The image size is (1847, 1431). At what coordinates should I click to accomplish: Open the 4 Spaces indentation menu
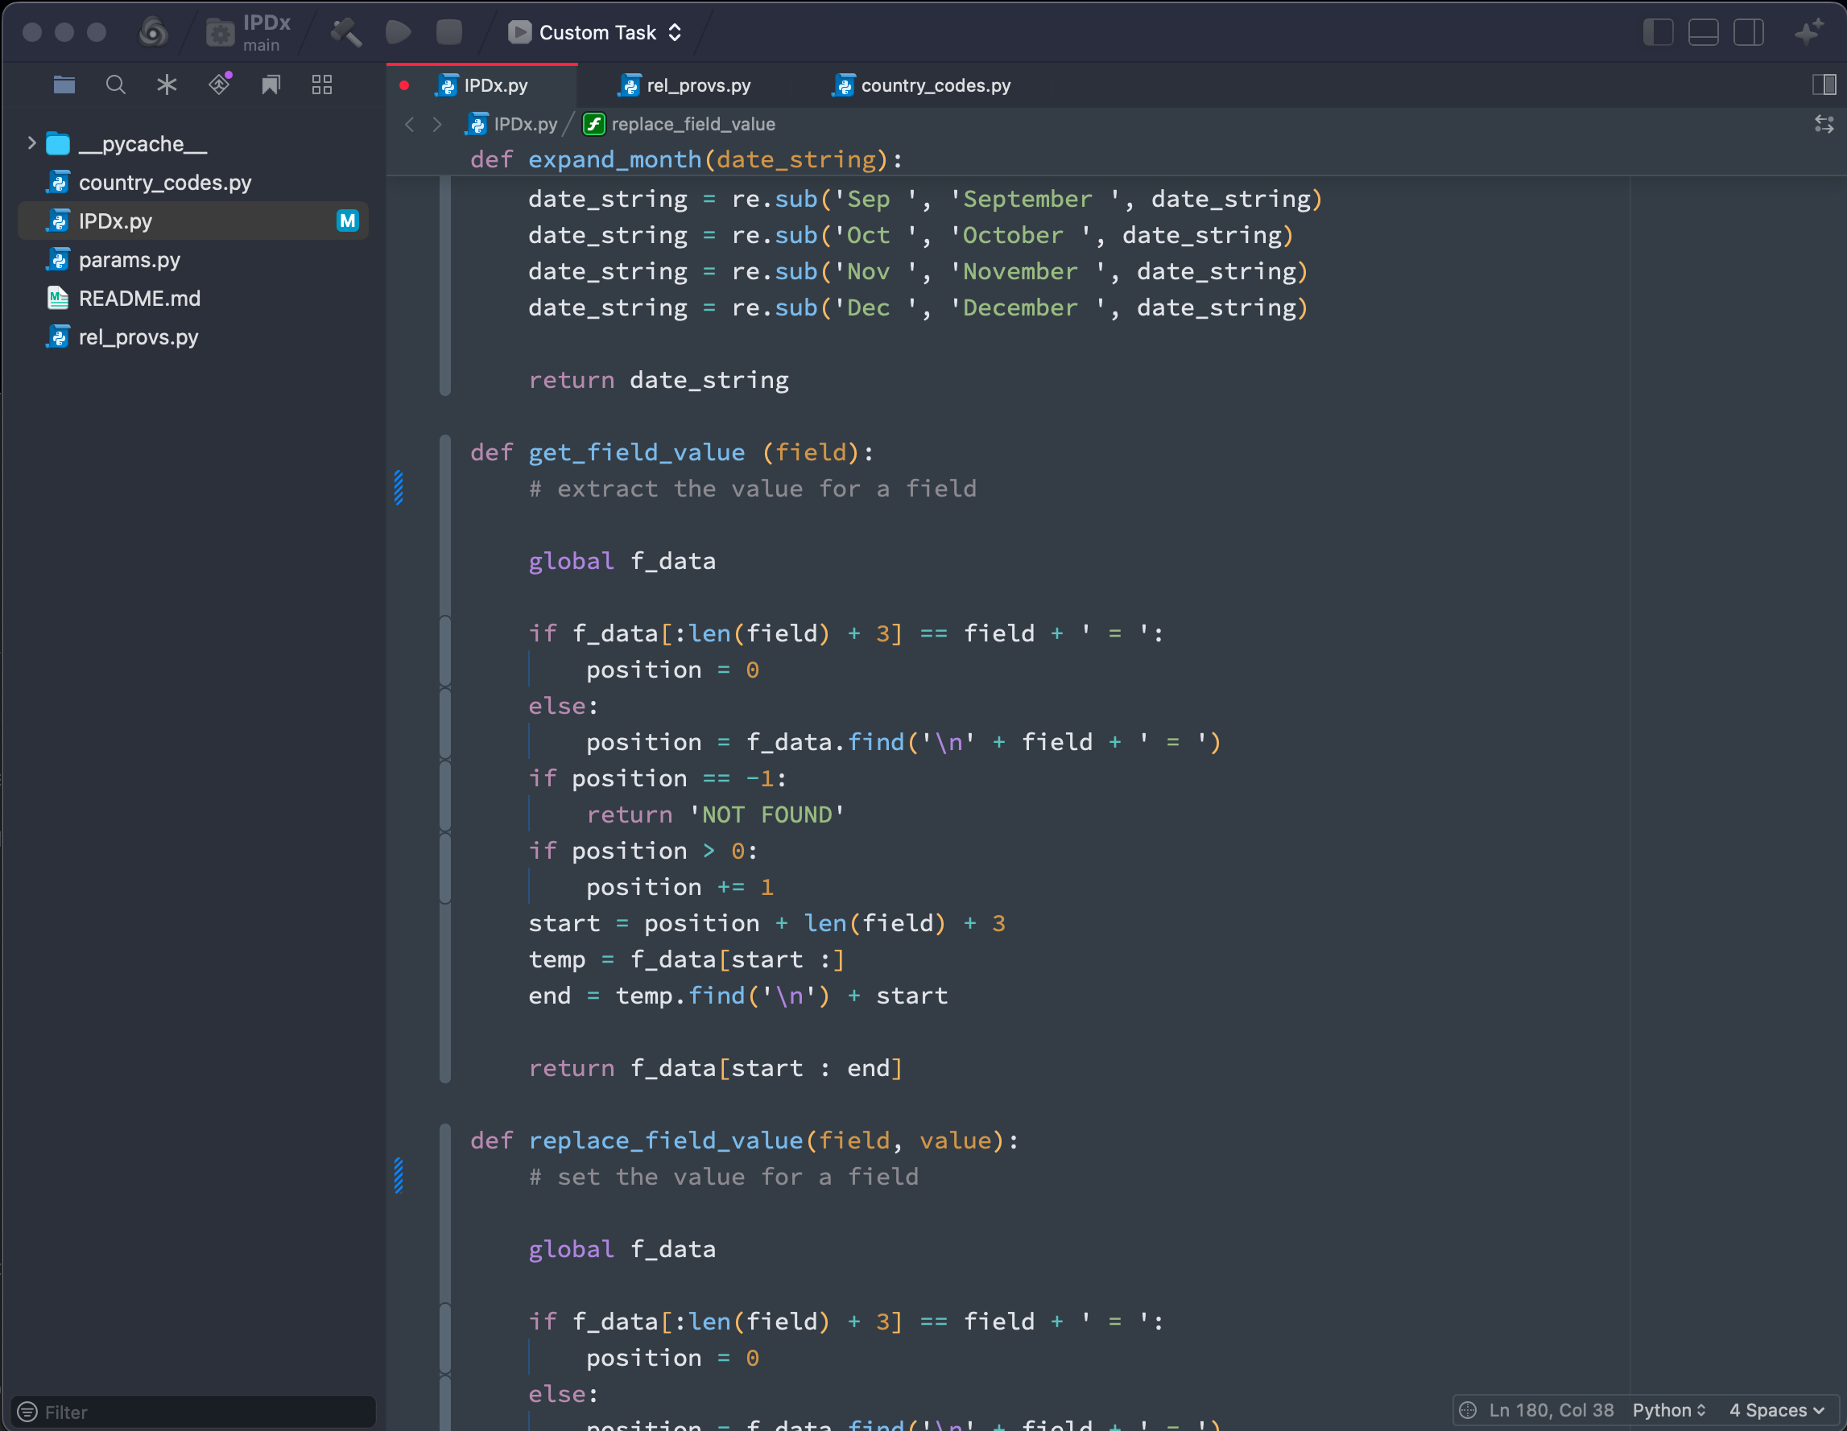[1775, 1410]
